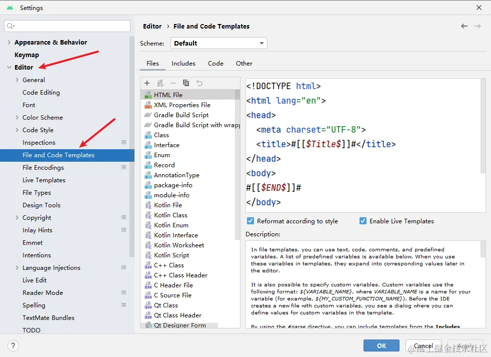The image size is (491, 357).
Task: Switch to the Includes tab
Action: [183, 64]
